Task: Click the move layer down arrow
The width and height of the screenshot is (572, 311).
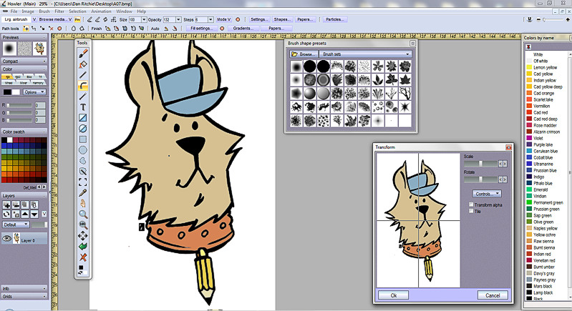Action: pyautogui.click(x=34, y=214)
